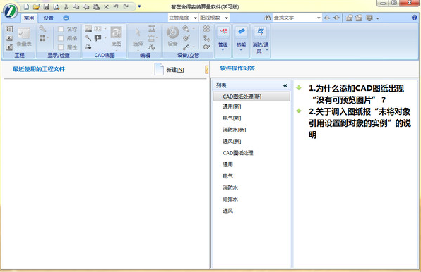Collapse the 列表 panel with double chevron
The height and width of the screenshot is (272, 421).
tap(285, 86)
